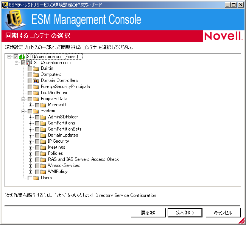246x225 pixels.
Task: Collapse the STQA.senforce.com (Forest) node
Action: point(9,57)
